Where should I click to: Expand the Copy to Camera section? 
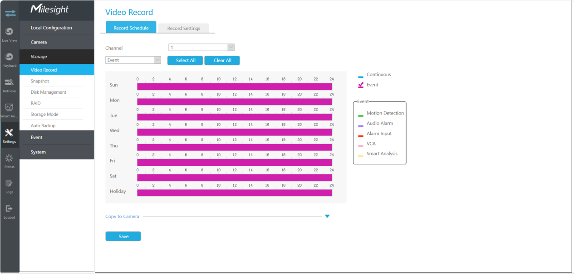click(327, 216)
